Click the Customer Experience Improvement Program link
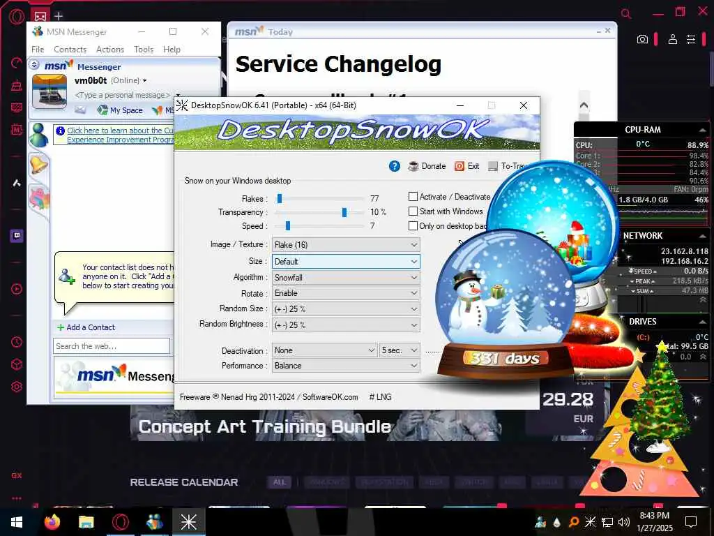714x536 pixels. 120,135
